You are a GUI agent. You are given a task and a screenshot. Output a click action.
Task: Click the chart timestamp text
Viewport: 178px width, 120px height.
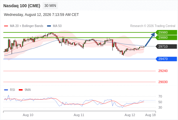[x=41, y=15]
